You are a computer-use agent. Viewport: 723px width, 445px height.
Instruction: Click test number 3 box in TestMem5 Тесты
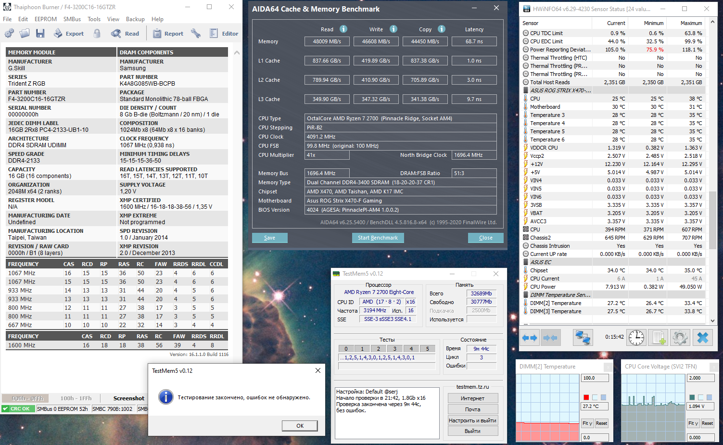point(395,349)
